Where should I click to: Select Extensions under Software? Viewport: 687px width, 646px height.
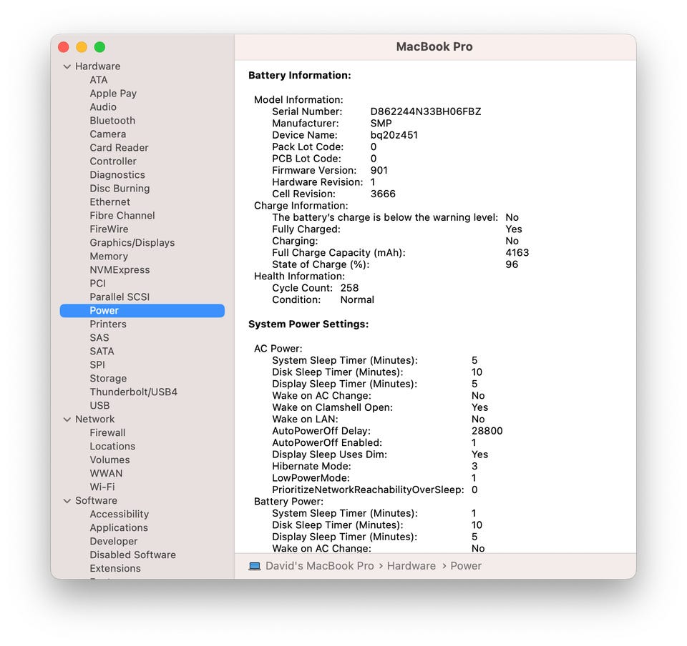[x=115, y=568]
